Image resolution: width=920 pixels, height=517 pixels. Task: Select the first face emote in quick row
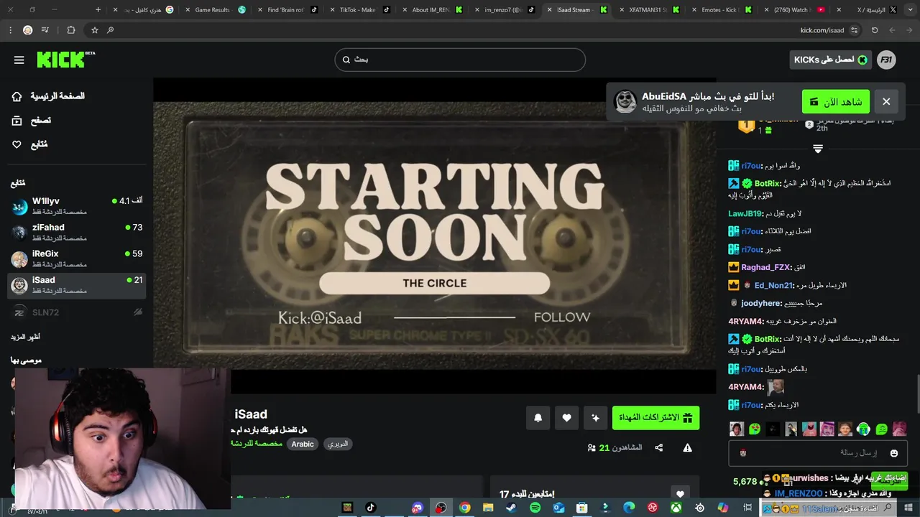pos(737,429)
